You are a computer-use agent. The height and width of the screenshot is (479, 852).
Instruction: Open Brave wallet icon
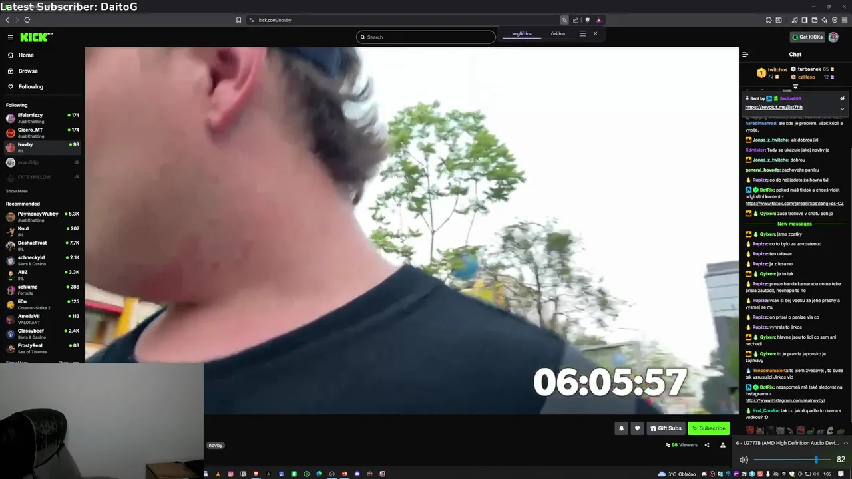tap(815, 20)
